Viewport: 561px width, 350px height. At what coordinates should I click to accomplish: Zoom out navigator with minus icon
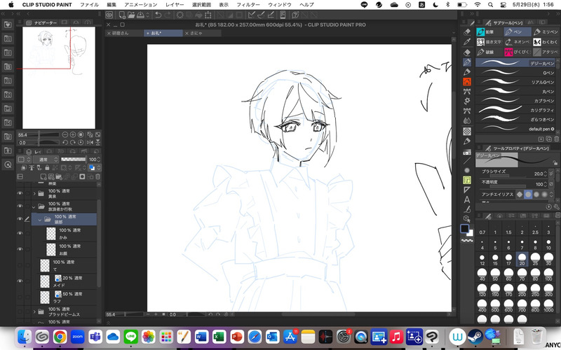(x=65, y=134)
